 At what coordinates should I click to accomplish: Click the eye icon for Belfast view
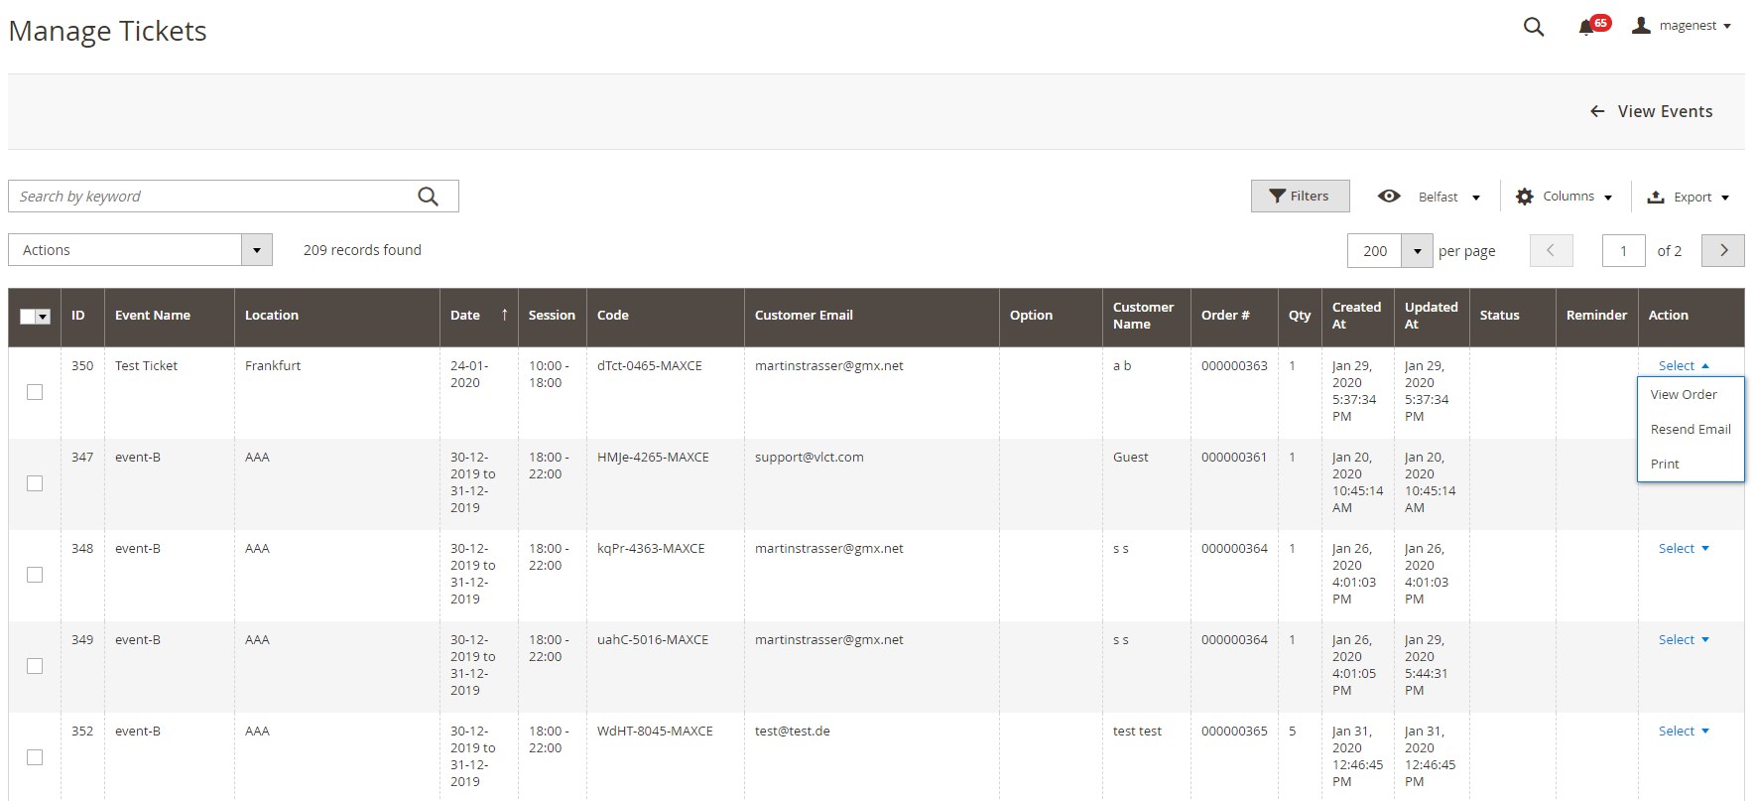[x=1389, y=197]
